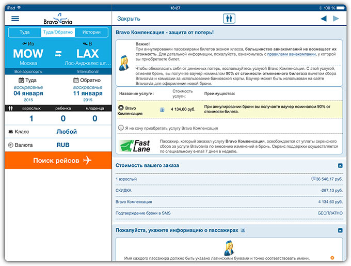Change number of adults
351x266 pixels.
tap(31, 118)
